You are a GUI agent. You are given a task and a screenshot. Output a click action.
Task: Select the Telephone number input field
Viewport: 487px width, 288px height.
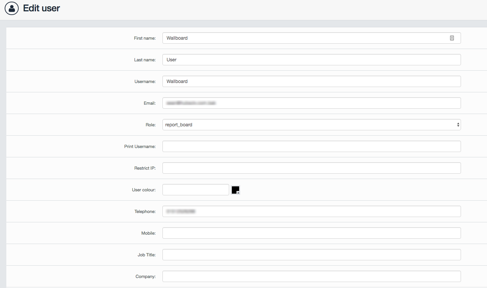pos(311,211)
